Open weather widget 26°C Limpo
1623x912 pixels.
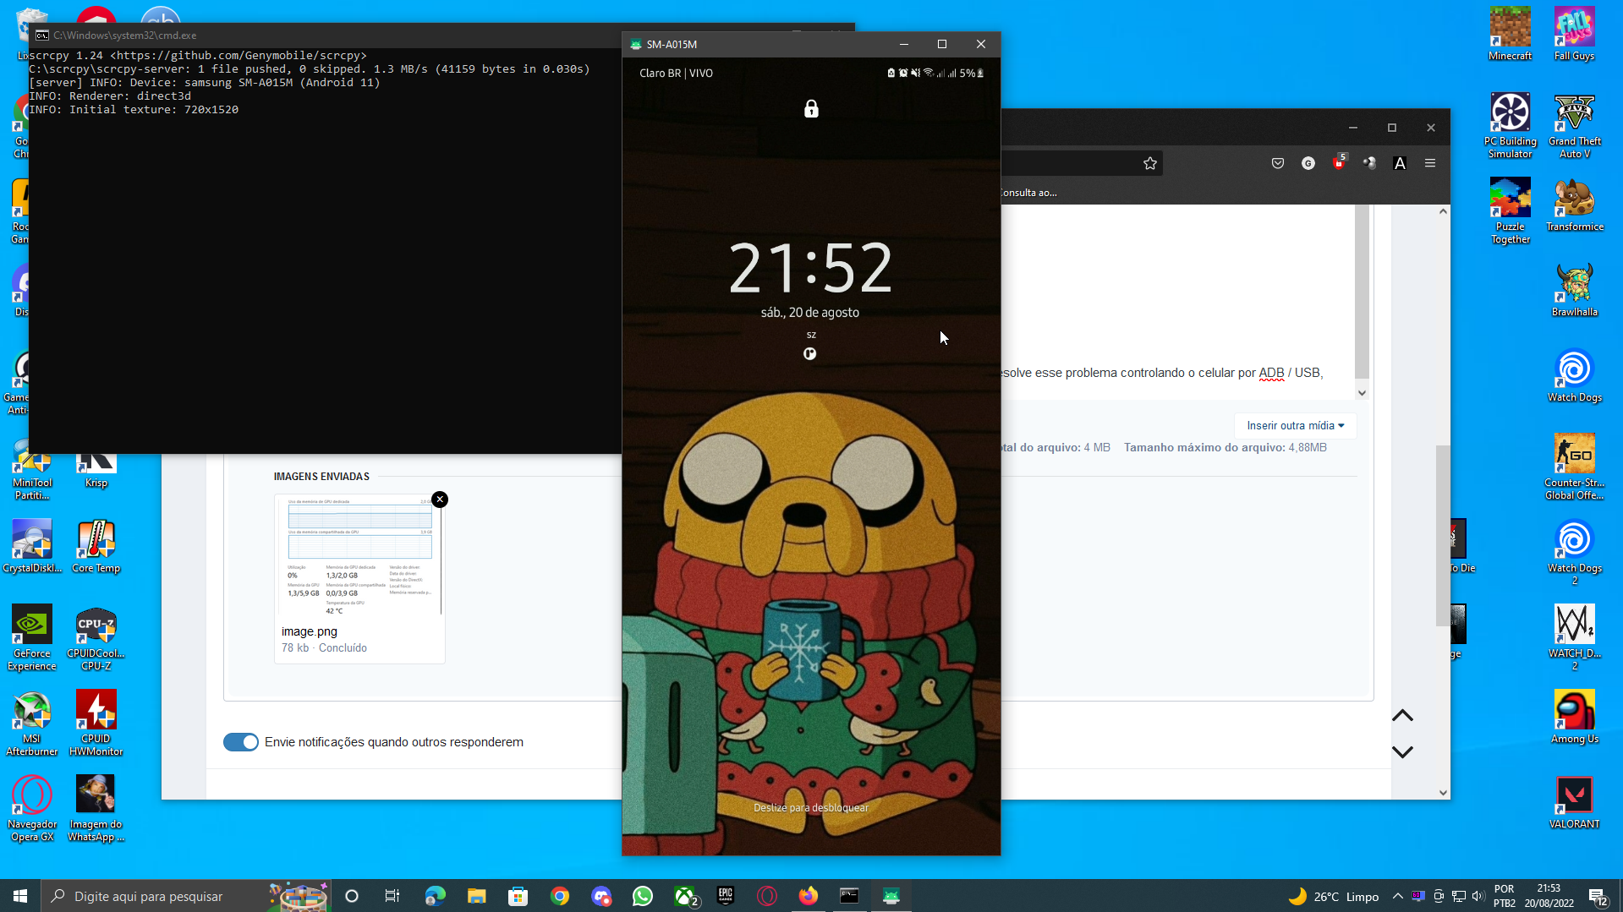(x=1334, y=896)
